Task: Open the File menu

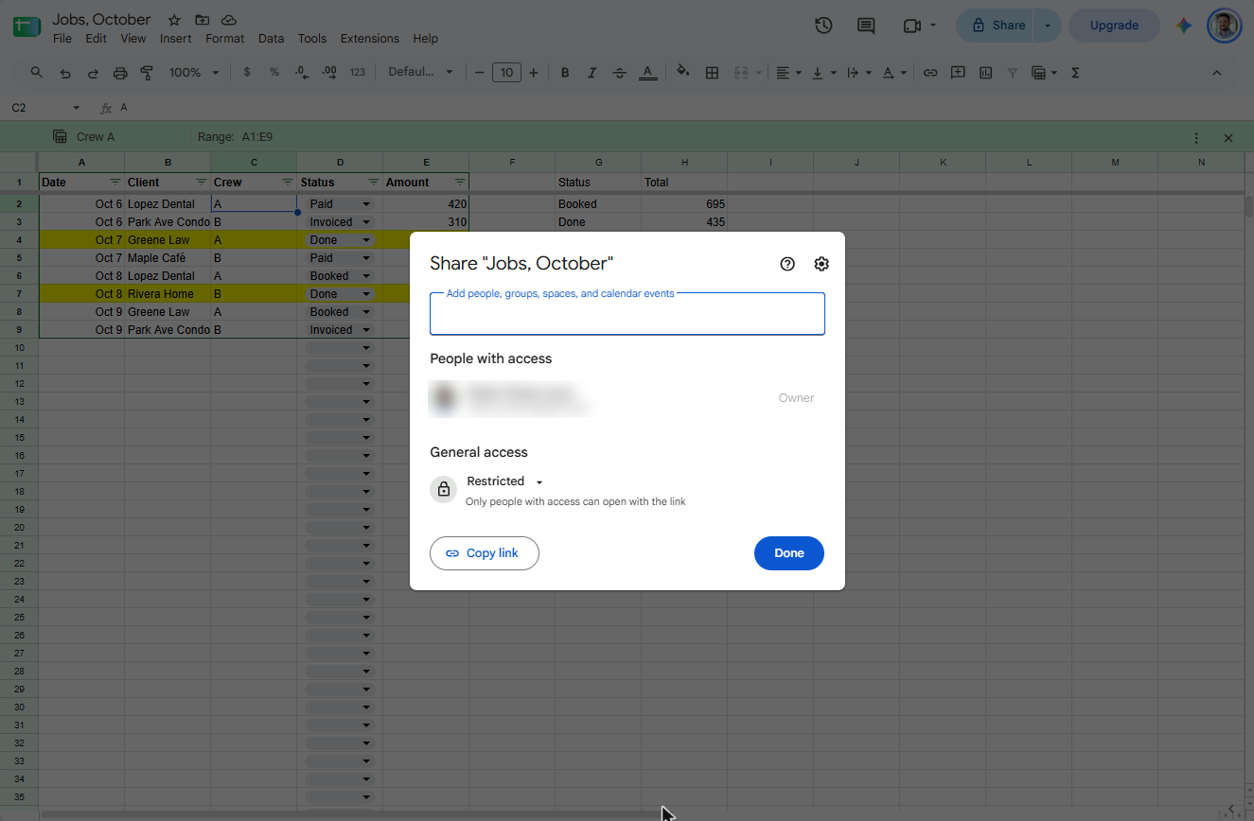Action: pos(62,39)
